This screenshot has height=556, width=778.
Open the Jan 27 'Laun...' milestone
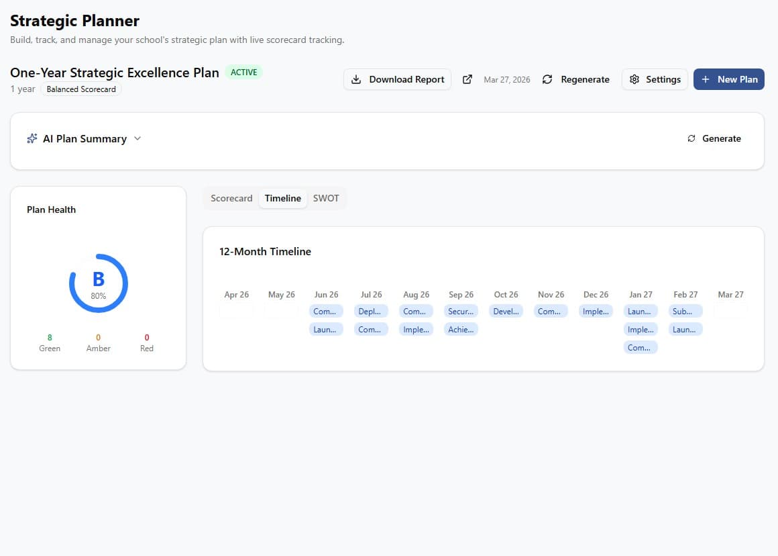[x=641, y=312]
